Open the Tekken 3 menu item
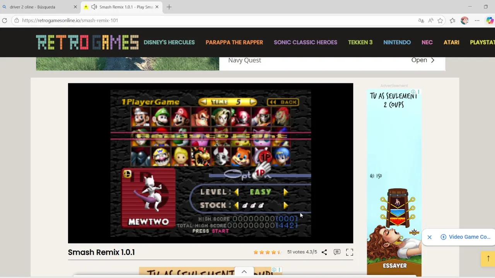The height and width of the screenshot is (278, 495). tap(360, 42)
